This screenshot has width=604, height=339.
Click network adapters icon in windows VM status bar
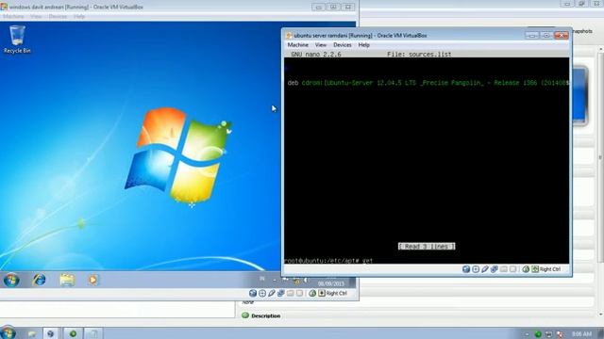pyautogui.click(x=281, y=293)
